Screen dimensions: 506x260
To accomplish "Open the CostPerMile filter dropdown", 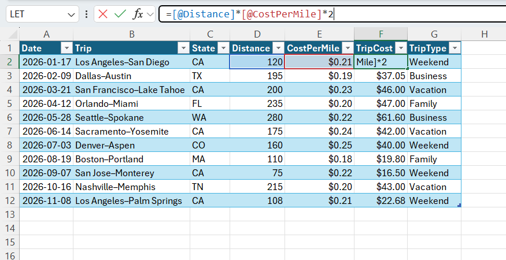I will (x=348, y=49).
